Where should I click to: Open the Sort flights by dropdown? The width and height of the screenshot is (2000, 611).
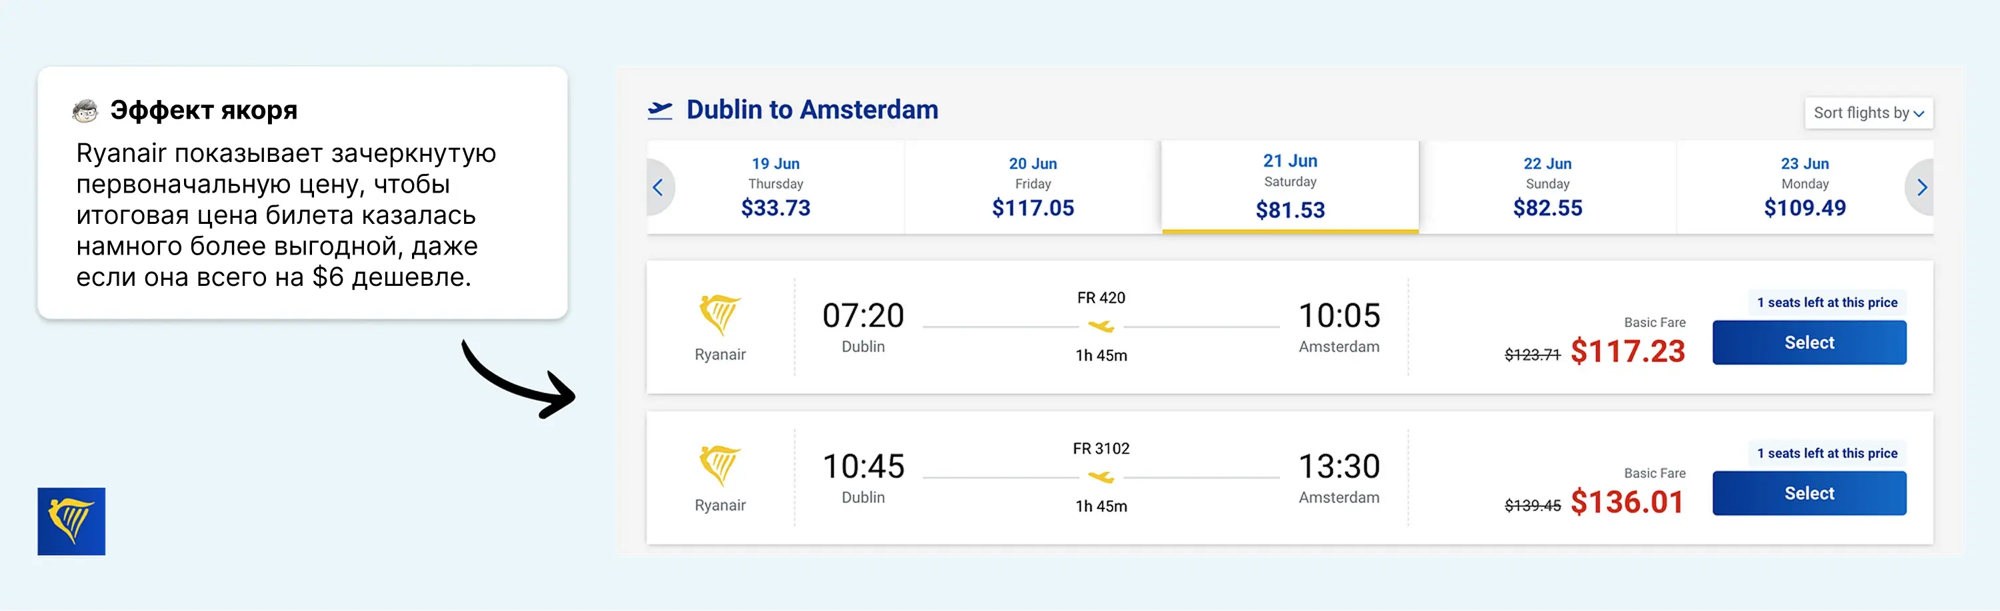coord(1868,113)
